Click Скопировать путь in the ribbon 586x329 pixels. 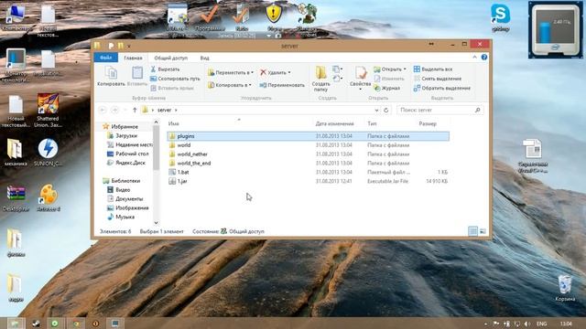coord(175,79)
